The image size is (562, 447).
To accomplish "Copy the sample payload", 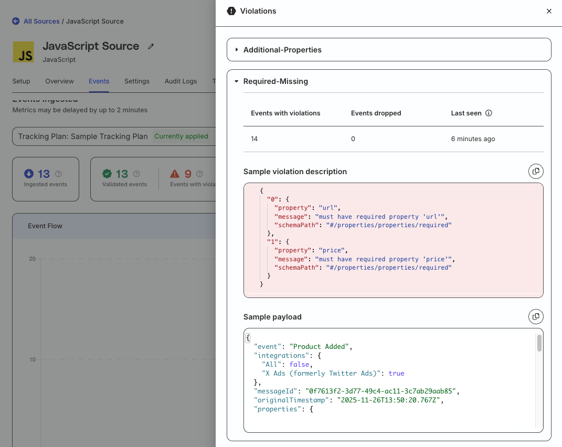I will point(535,316).
